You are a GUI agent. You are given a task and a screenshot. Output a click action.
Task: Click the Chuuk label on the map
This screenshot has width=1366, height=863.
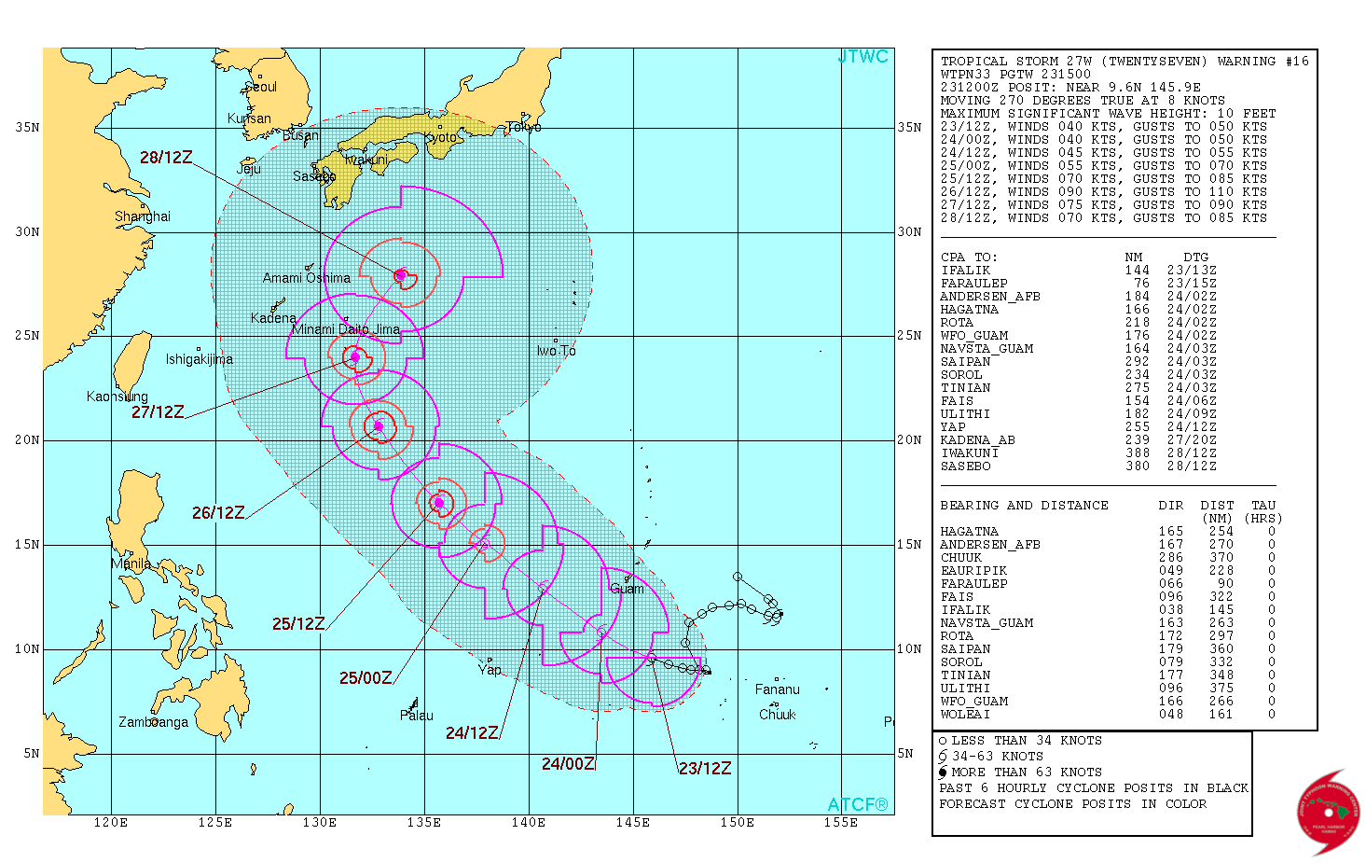point(778,715)
